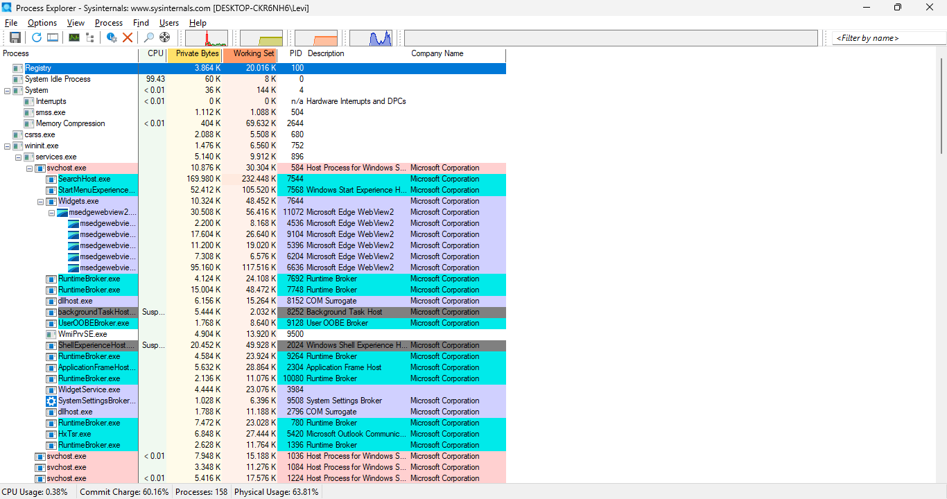This screenshot has height=499, width=947.
Task: Open the View menu
Action: tap(76, 23)
